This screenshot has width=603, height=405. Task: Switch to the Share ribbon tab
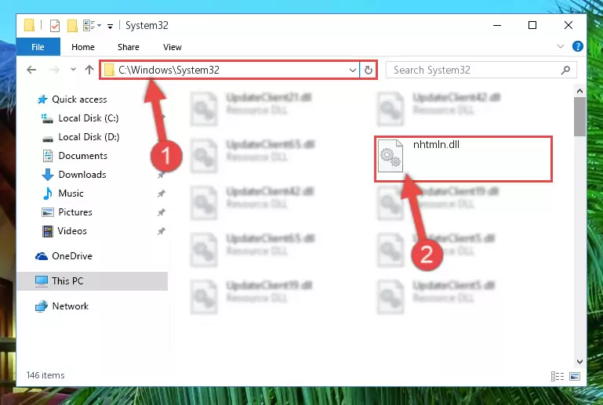click(129, 47)
